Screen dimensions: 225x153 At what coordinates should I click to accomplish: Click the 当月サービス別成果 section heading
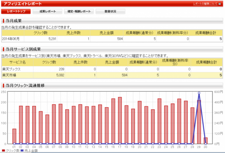point(23,49)
